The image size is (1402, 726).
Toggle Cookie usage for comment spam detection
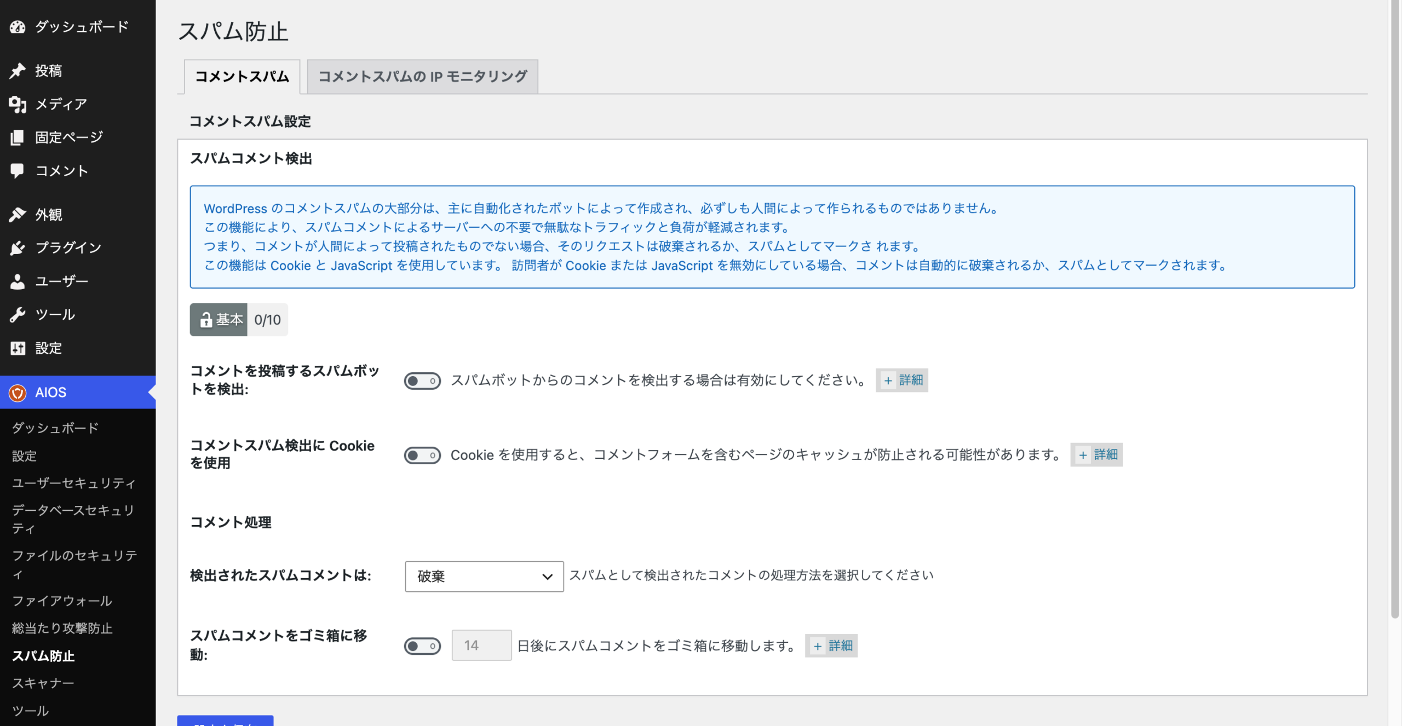[x=422, y=455]
